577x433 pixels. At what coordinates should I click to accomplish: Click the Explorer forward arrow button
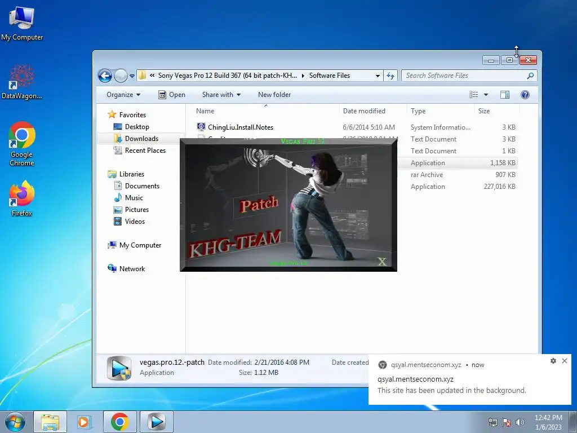121,76
